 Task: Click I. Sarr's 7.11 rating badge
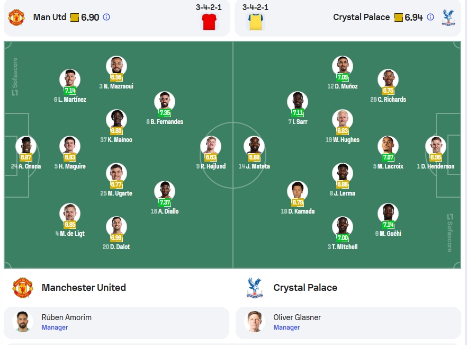tap(298, 113)
